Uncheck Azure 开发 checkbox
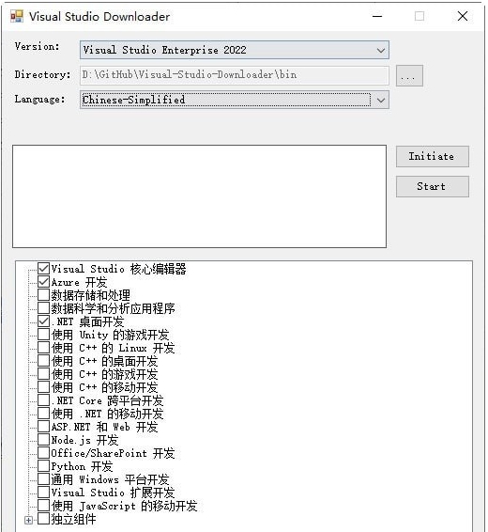 (x=44, y=282)
